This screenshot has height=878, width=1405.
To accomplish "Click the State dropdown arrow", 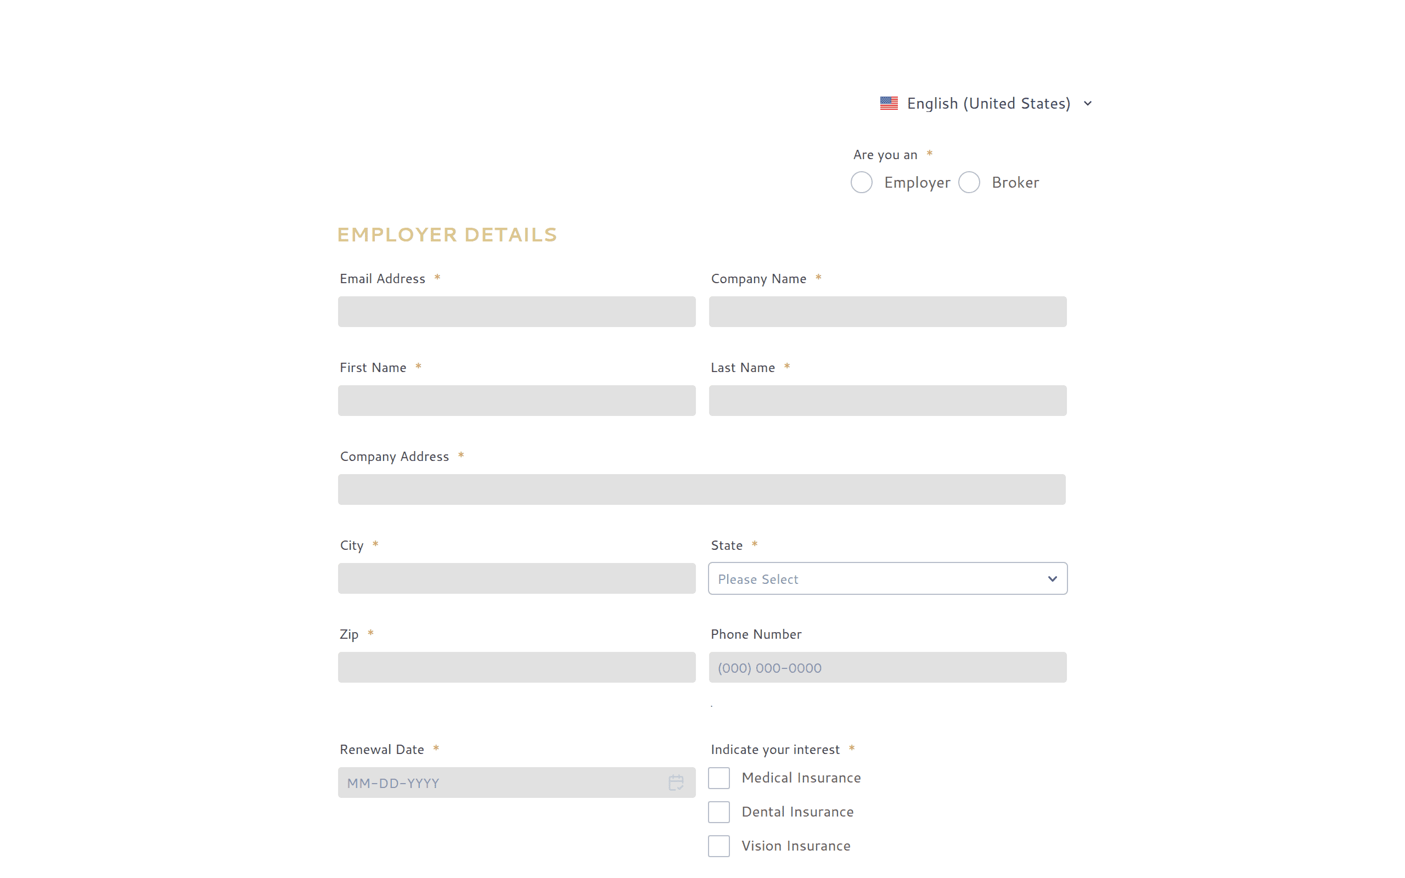I will pyautogui.click(x=1052, y=579).
